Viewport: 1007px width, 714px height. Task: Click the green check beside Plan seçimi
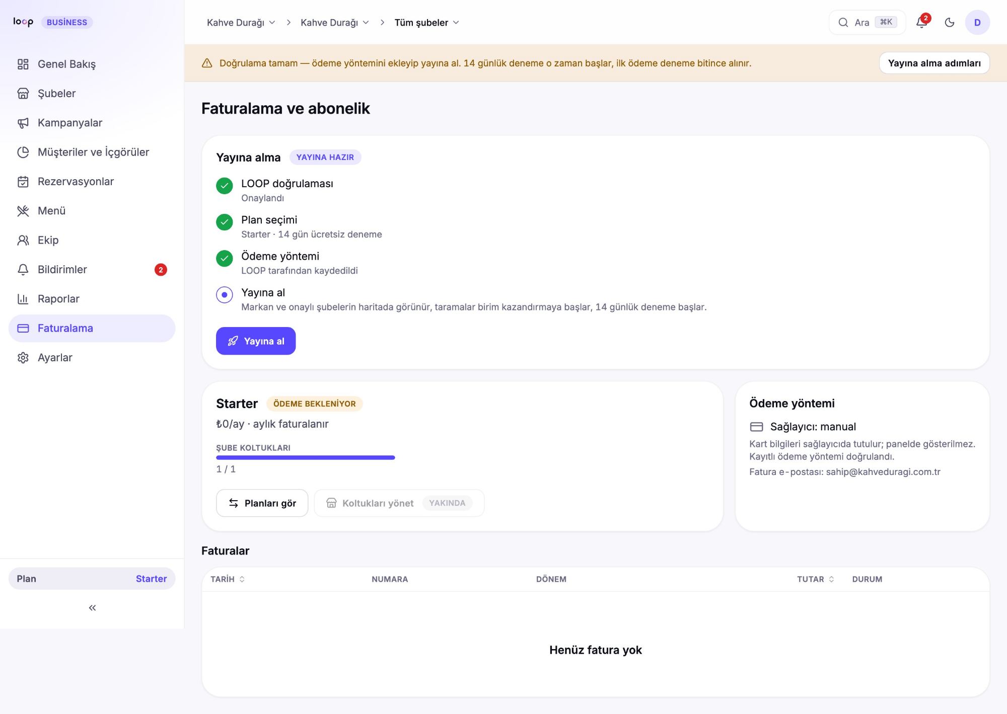pos(225,222)
